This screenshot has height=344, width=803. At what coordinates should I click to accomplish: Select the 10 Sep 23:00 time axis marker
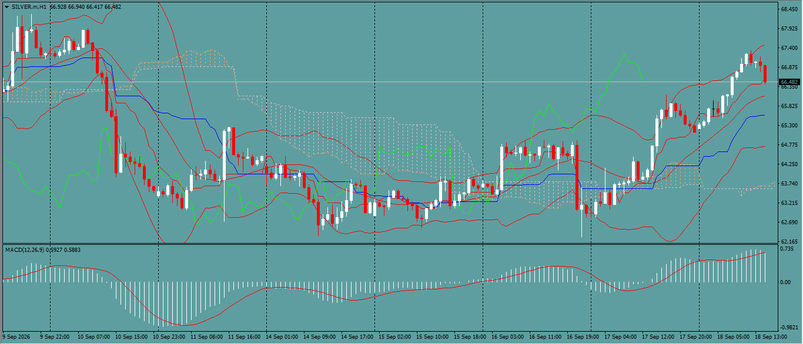click(170, 337)
